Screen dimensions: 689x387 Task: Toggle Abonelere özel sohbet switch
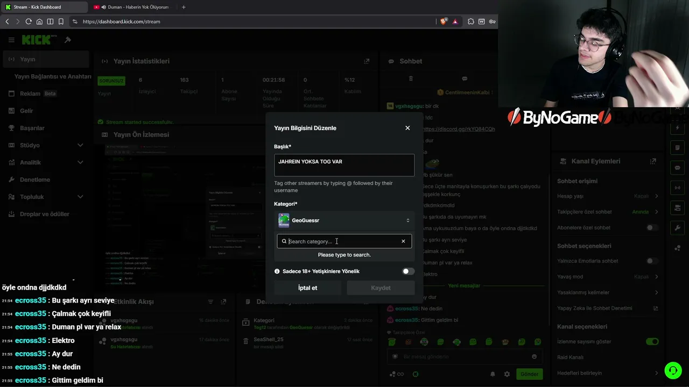(652, 228)
